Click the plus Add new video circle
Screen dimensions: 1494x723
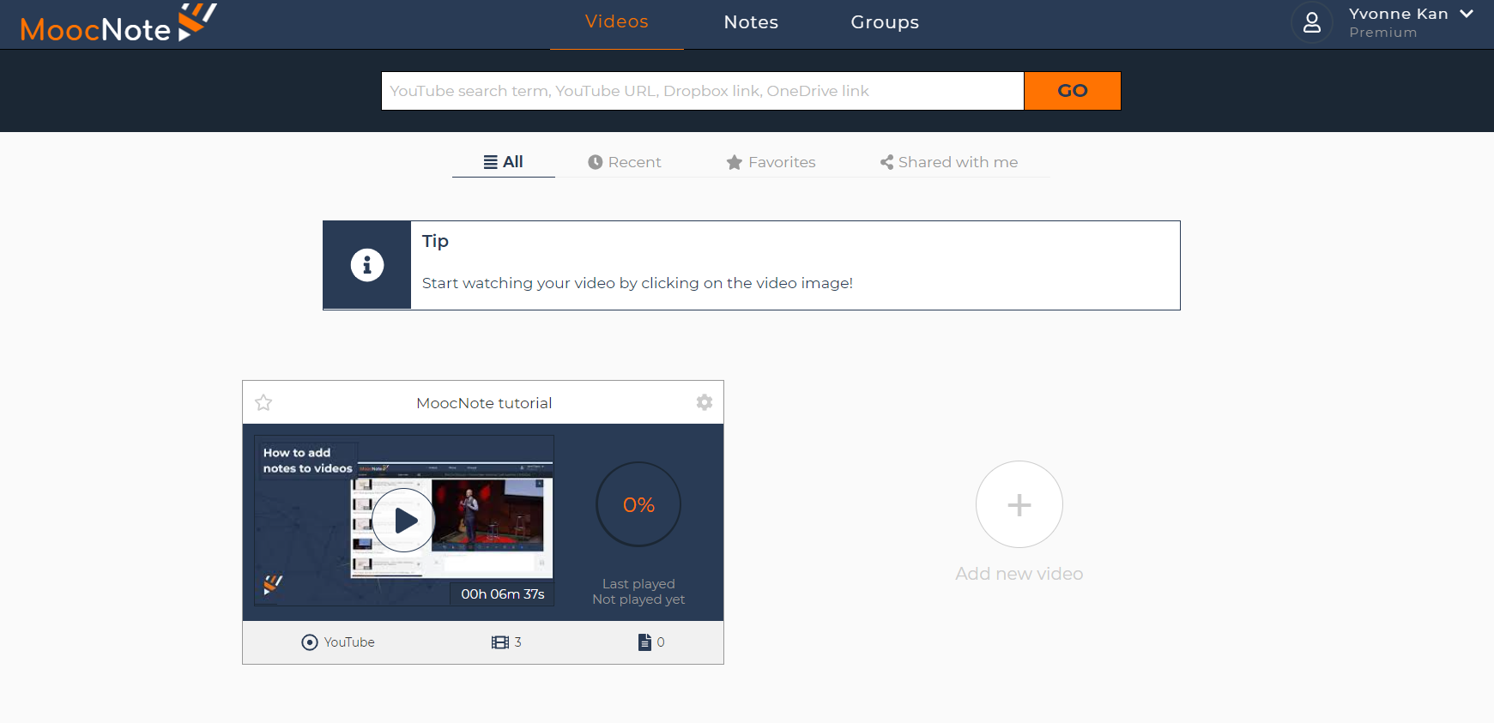pyautogui.click(x=1019, y=504)
